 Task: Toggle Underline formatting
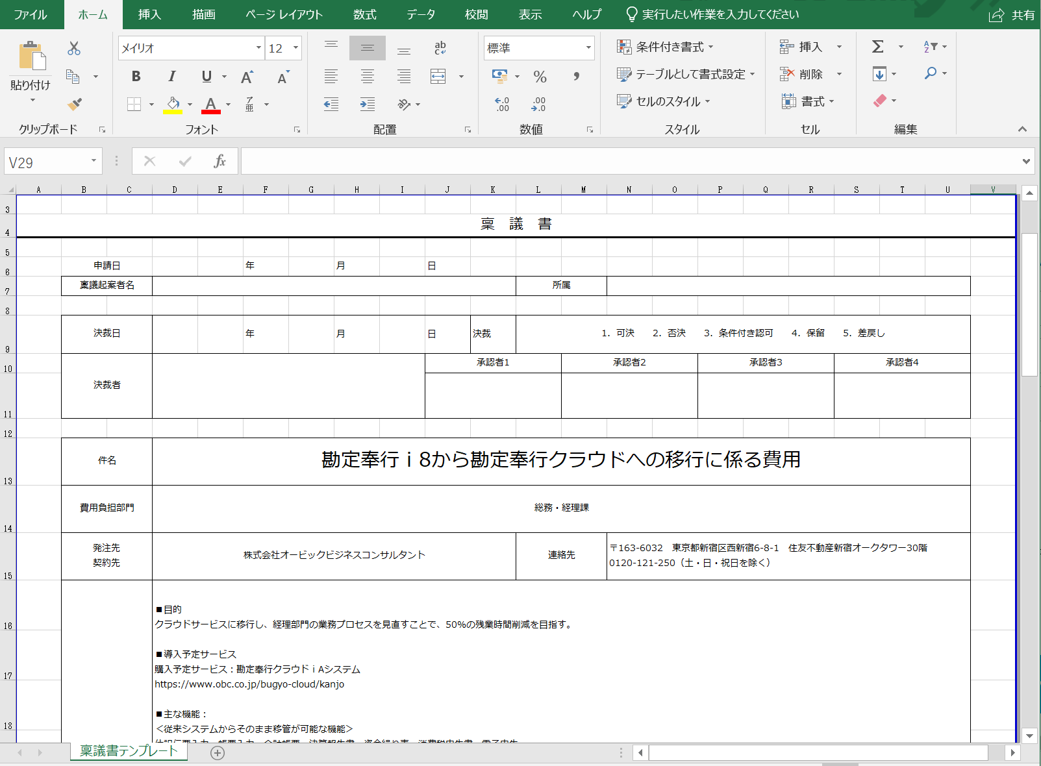click(207, 77)
